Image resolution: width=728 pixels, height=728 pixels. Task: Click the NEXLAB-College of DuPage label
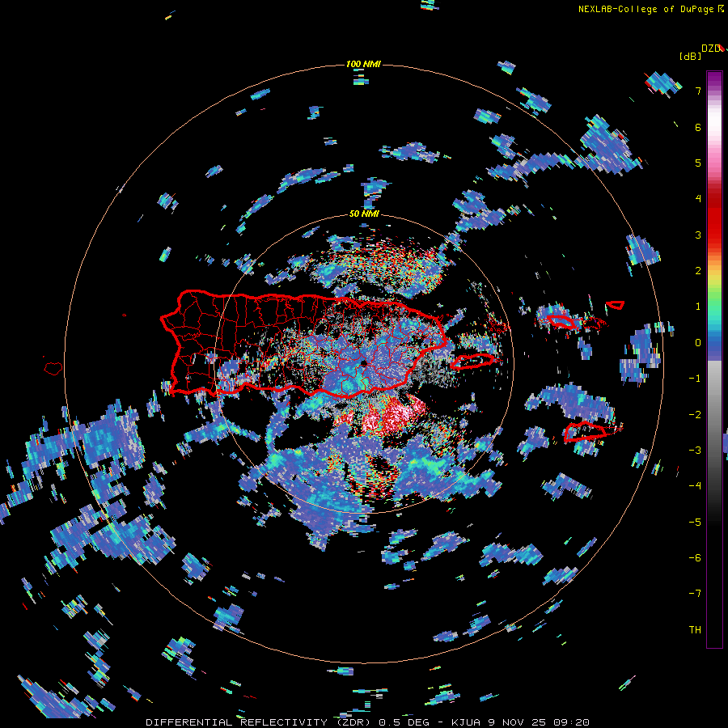coord(650,9)
